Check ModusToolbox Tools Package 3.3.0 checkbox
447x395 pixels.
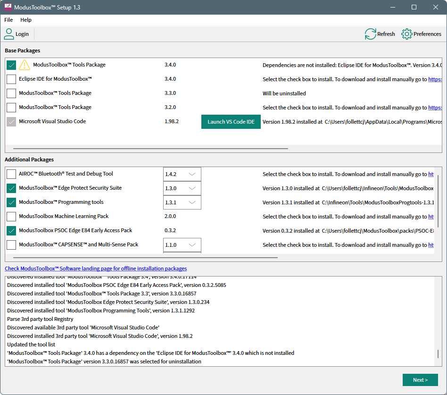(x=11, y=93)
